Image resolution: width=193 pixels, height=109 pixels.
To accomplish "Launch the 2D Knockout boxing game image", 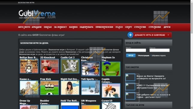I will (49, 66).
